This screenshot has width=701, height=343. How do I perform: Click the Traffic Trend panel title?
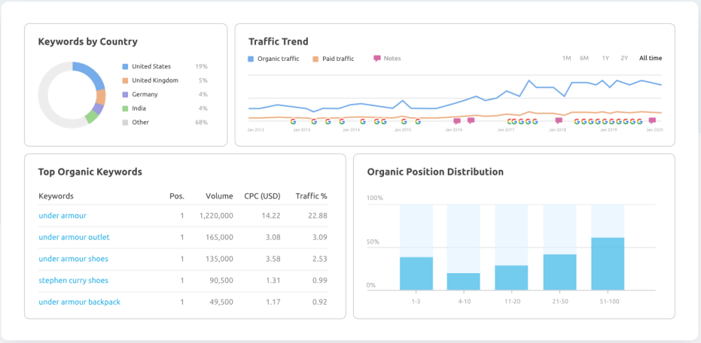[279, 42]
